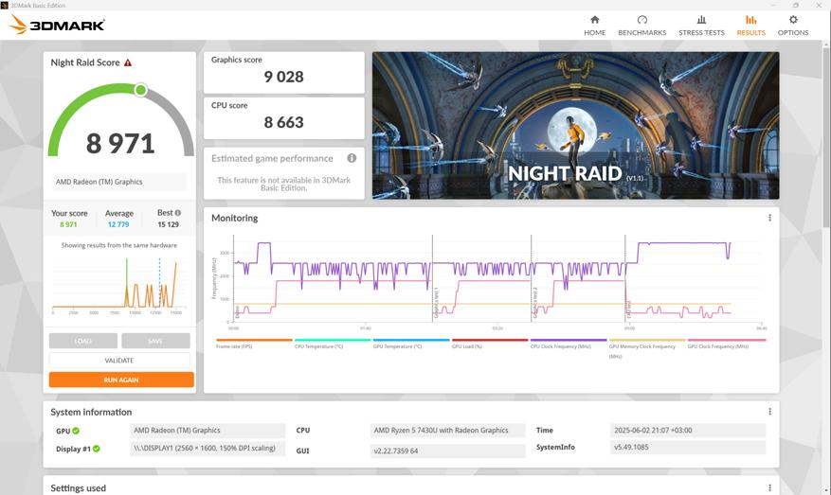Click the Display #1 green check mark icon
This screenshot has height=495, width=831.
pyautogui.click(x=97, y=449)
